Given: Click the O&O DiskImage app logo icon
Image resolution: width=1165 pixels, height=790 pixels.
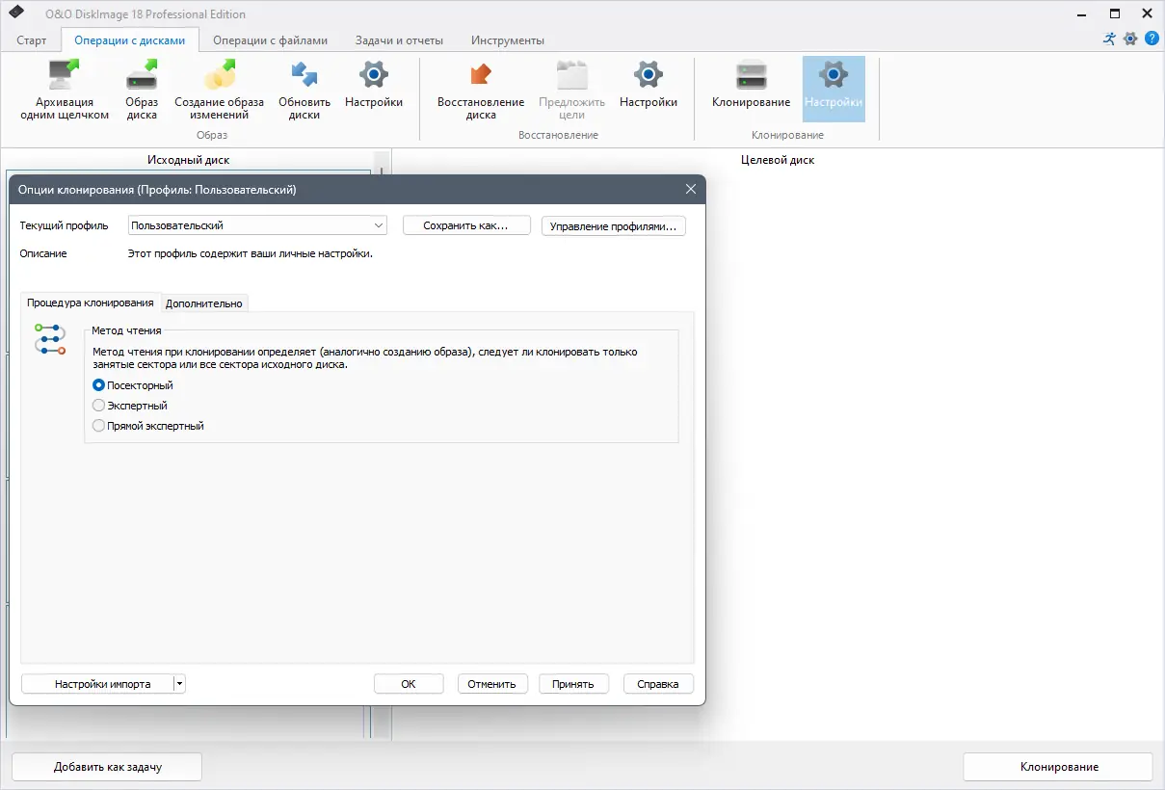Looking at the screenshot, I should (16, 13).
